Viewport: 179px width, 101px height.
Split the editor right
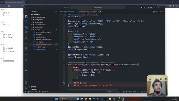point(160,12)
